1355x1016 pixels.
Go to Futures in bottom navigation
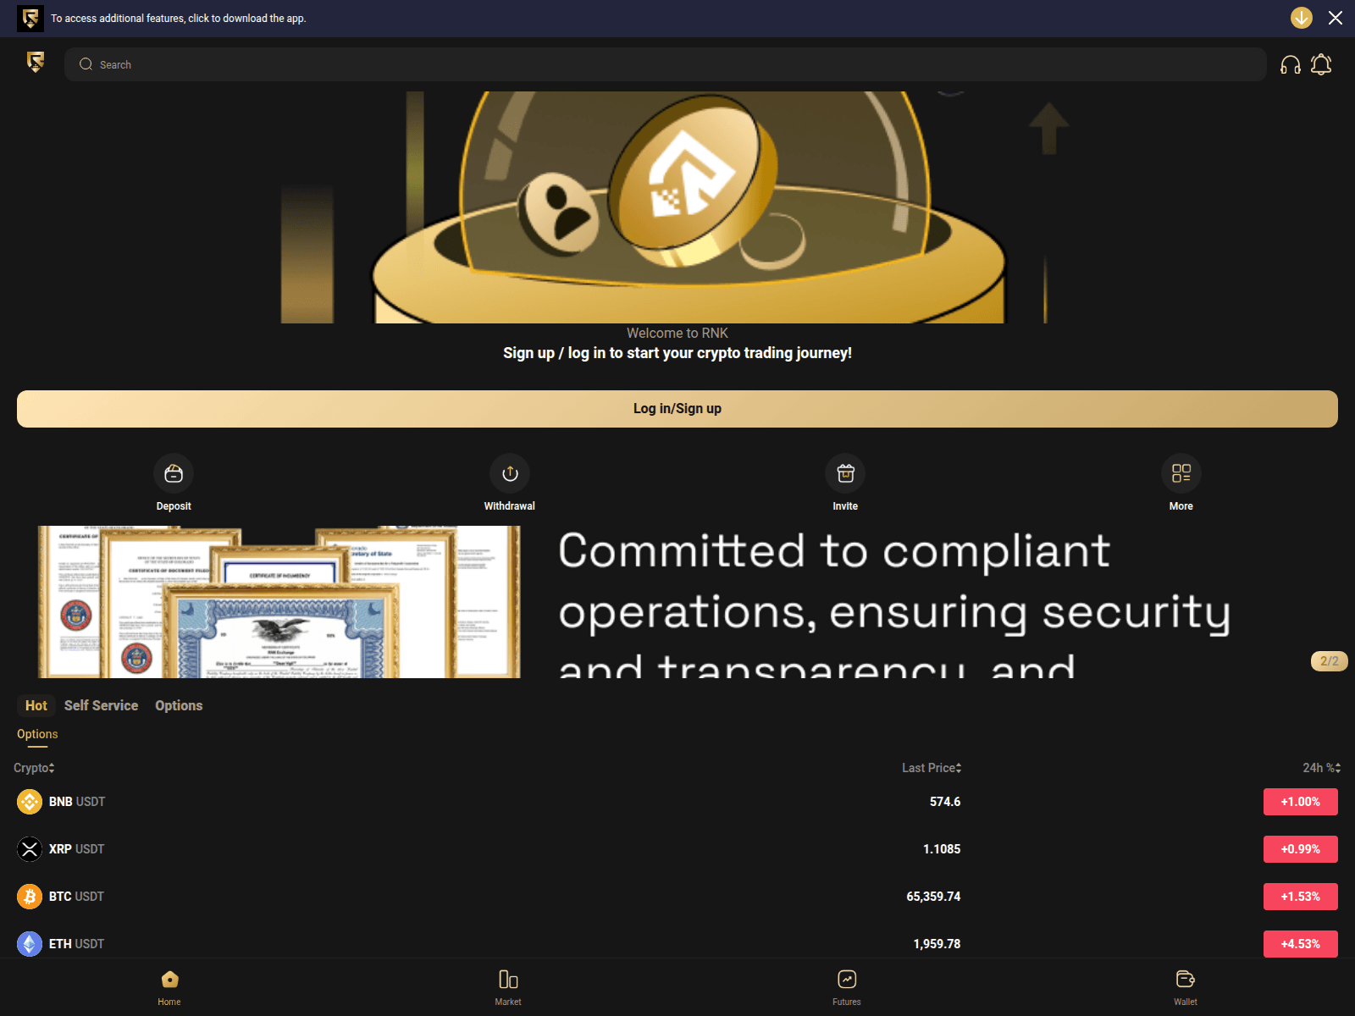pos(847,988)
